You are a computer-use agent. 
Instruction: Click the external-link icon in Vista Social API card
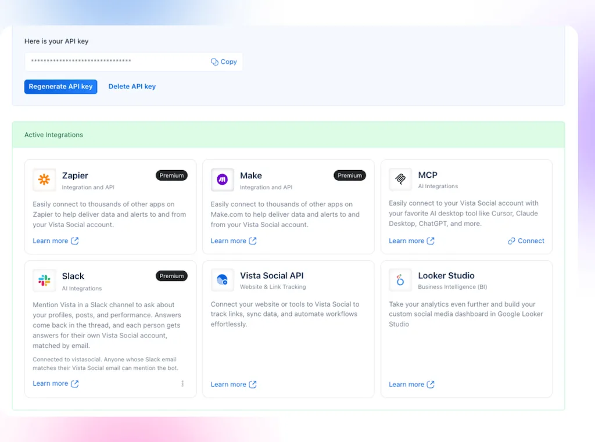pos(253,384)
